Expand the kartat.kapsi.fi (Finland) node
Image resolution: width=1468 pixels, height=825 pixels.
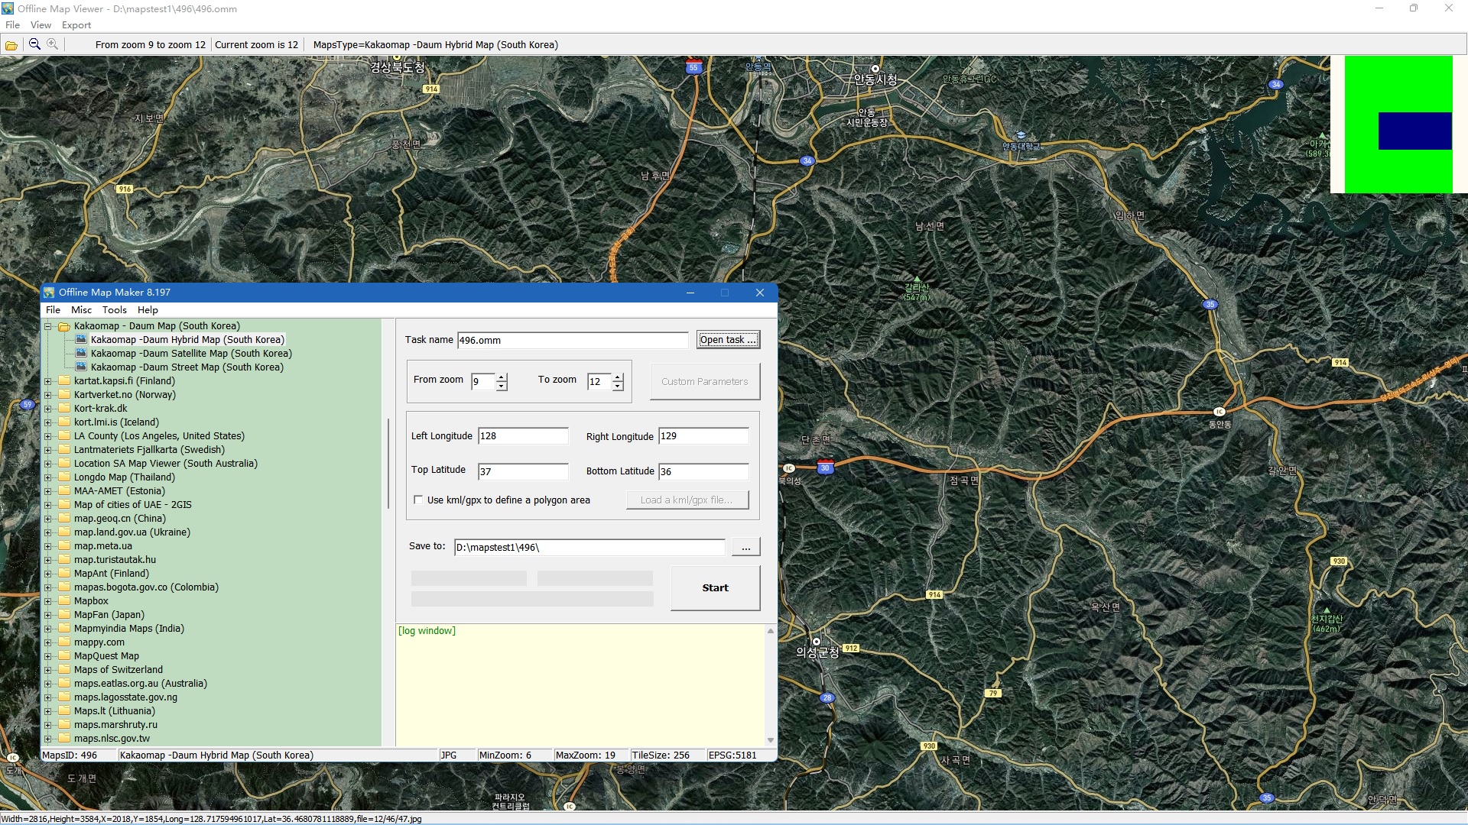[x=47, y=381]
